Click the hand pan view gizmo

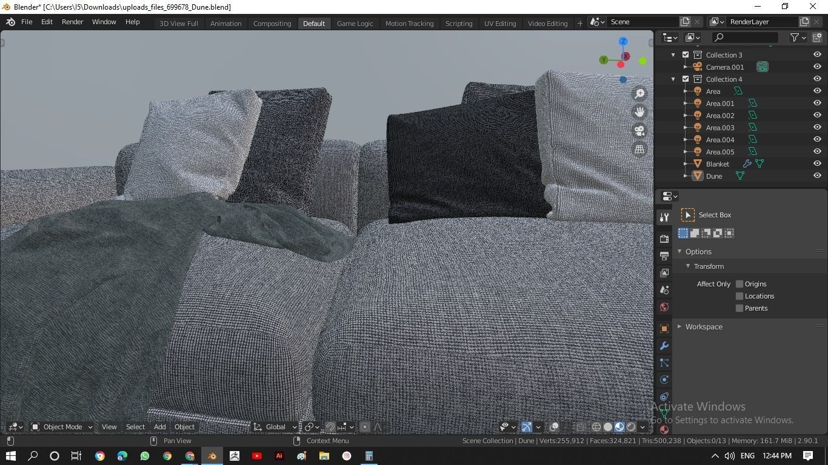tap(639, 112)
